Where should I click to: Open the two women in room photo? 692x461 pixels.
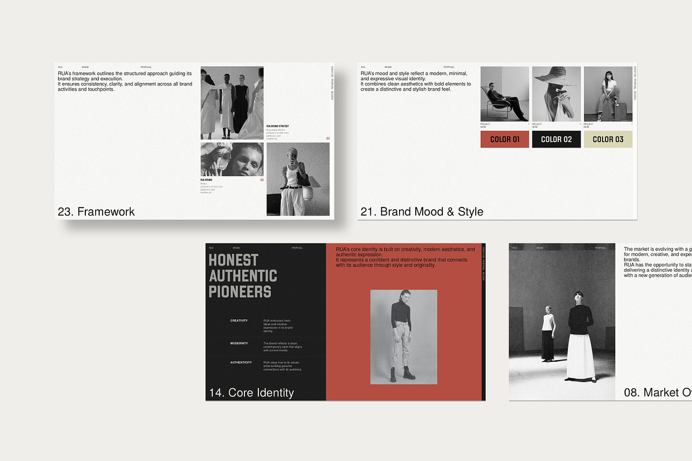562,322
